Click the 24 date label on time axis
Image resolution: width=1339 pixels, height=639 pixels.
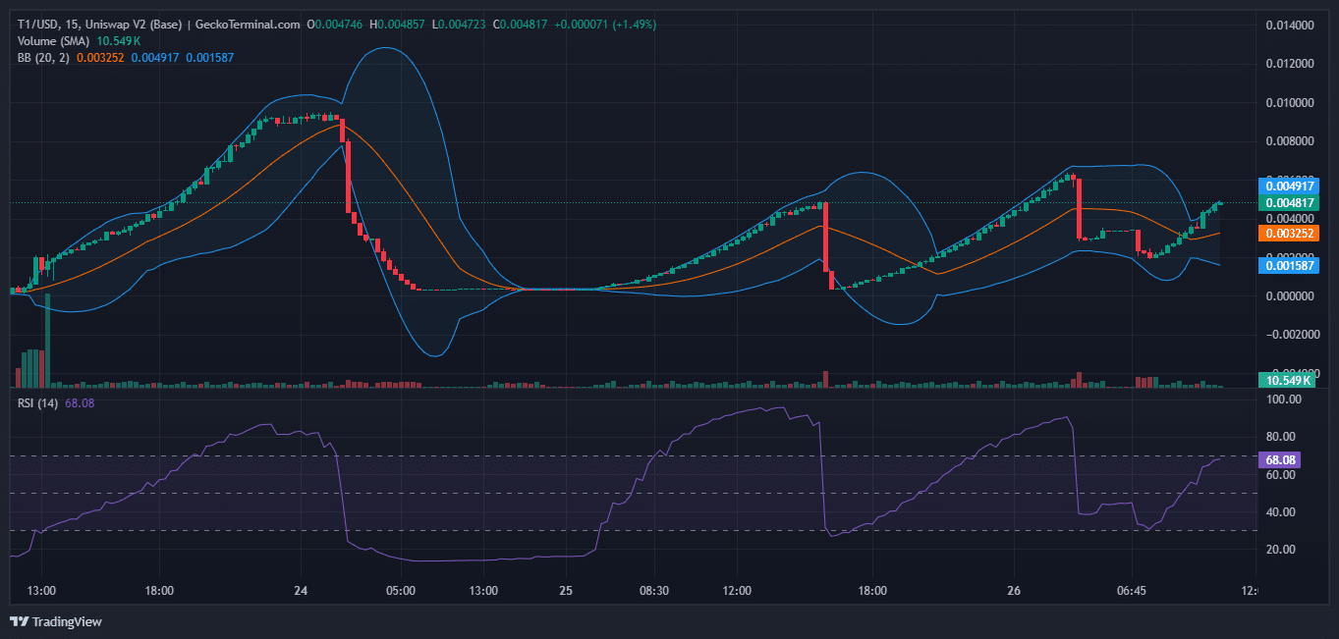[301, 591]
